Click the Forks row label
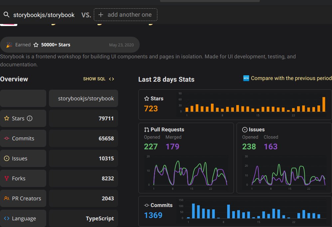 click(x=19, y=178)
